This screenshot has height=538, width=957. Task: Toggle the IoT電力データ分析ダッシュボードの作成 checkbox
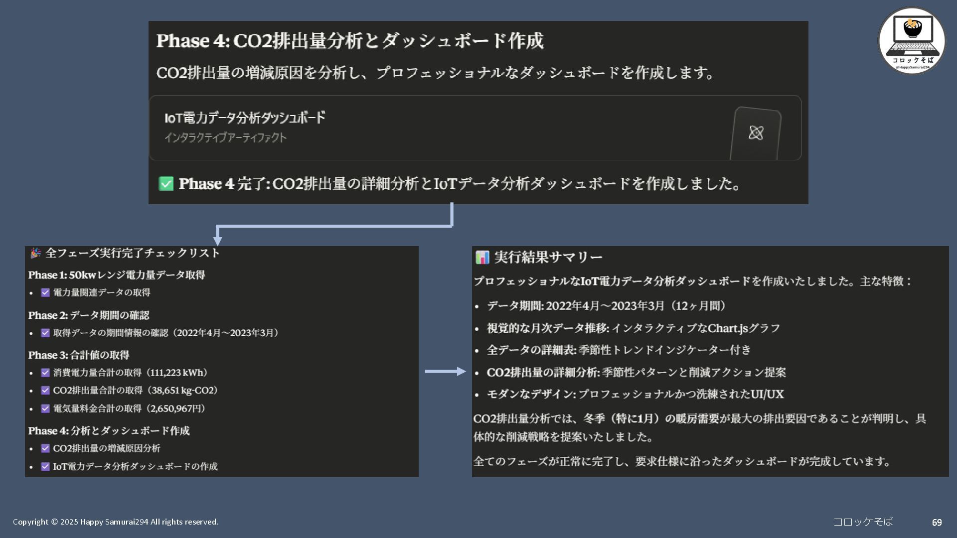(x=45, y=466)
